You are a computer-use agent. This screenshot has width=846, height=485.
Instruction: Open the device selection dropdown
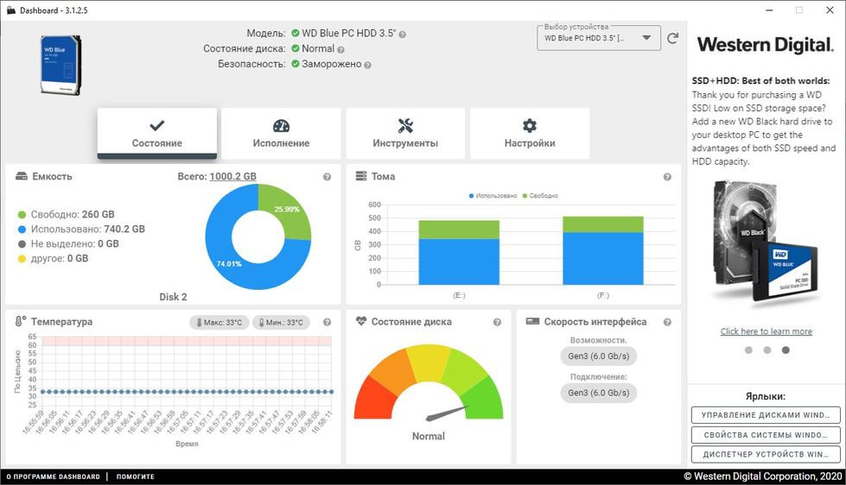(x=598, y=39)
